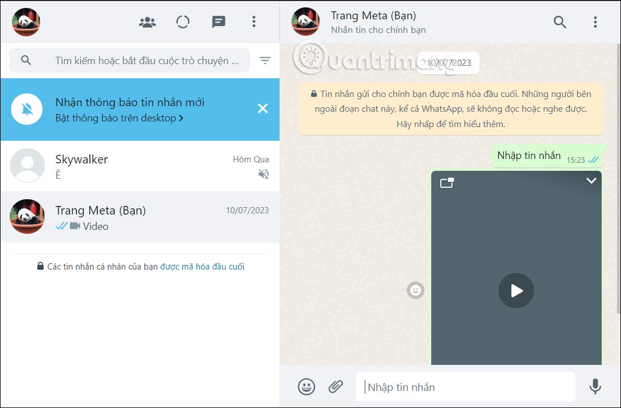Image resolution: width=621 pixels, height=408 pixels.
Task: Click the attachment paperclip icon
Action: tap(335, 386)
